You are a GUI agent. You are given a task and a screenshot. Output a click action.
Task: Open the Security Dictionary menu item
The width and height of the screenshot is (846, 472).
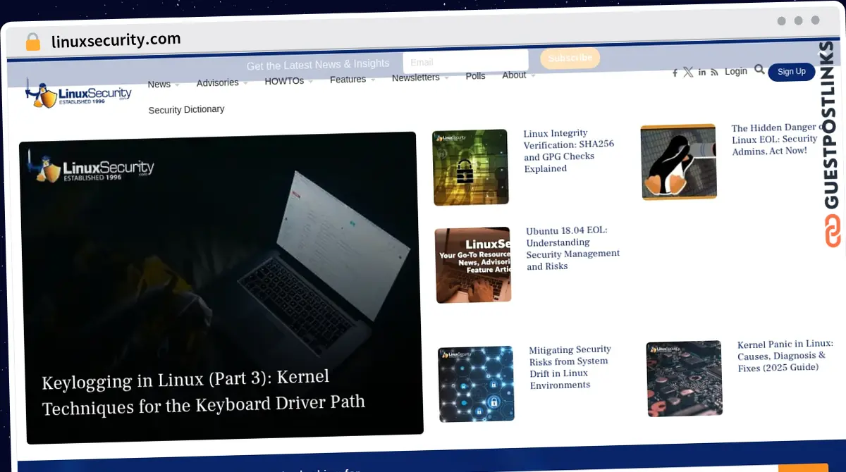[186, 110]
